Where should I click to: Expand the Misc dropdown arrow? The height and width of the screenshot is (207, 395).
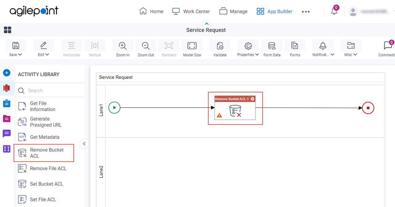[355, 55]
